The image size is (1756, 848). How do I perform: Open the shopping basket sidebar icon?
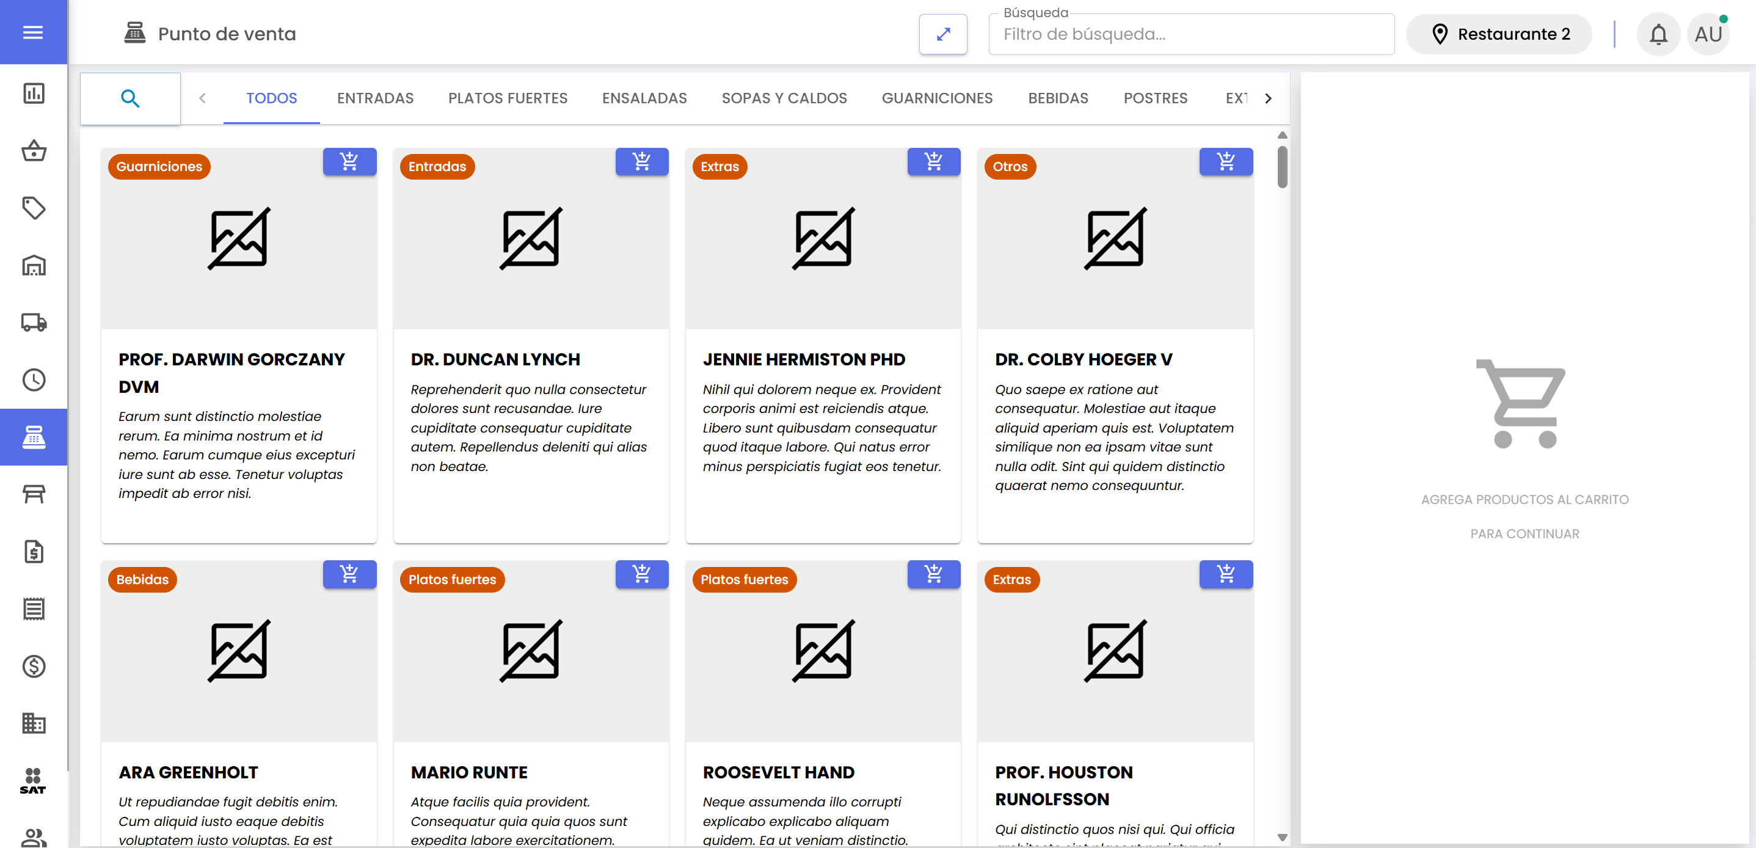click(x=34, y=150)
